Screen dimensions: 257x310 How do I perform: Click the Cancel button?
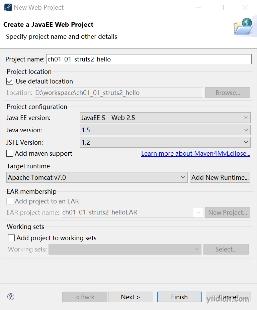click(x=228, y=297)
